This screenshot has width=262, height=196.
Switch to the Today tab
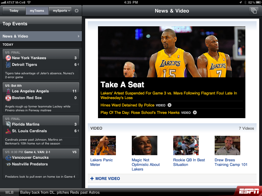[x=14, y=11]
